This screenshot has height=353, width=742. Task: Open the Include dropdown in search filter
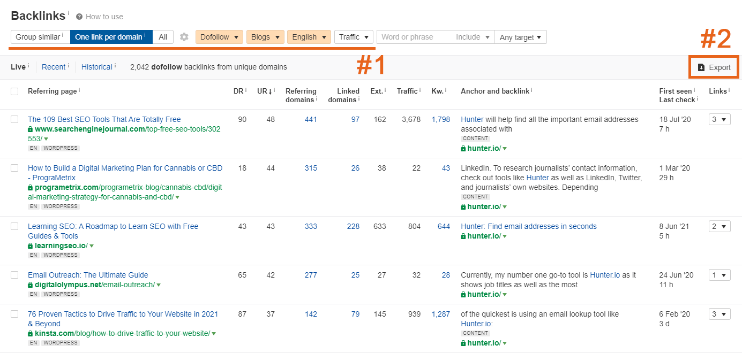point(473,37)
